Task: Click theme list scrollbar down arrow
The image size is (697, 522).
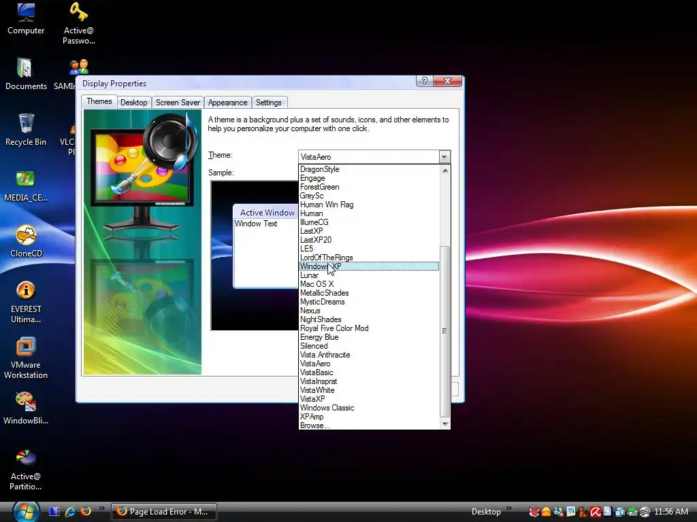Action: pyautogui.click(x=445, y=424)
